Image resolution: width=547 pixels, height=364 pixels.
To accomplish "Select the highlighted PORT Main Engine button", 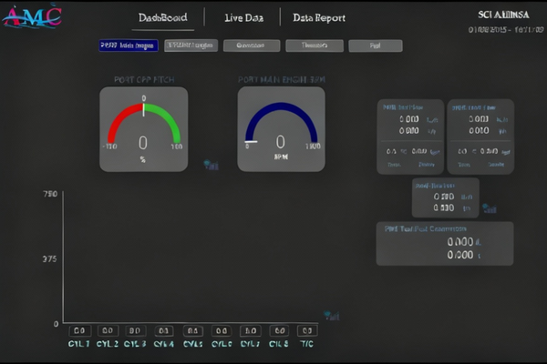I will [x=129, y=45].
